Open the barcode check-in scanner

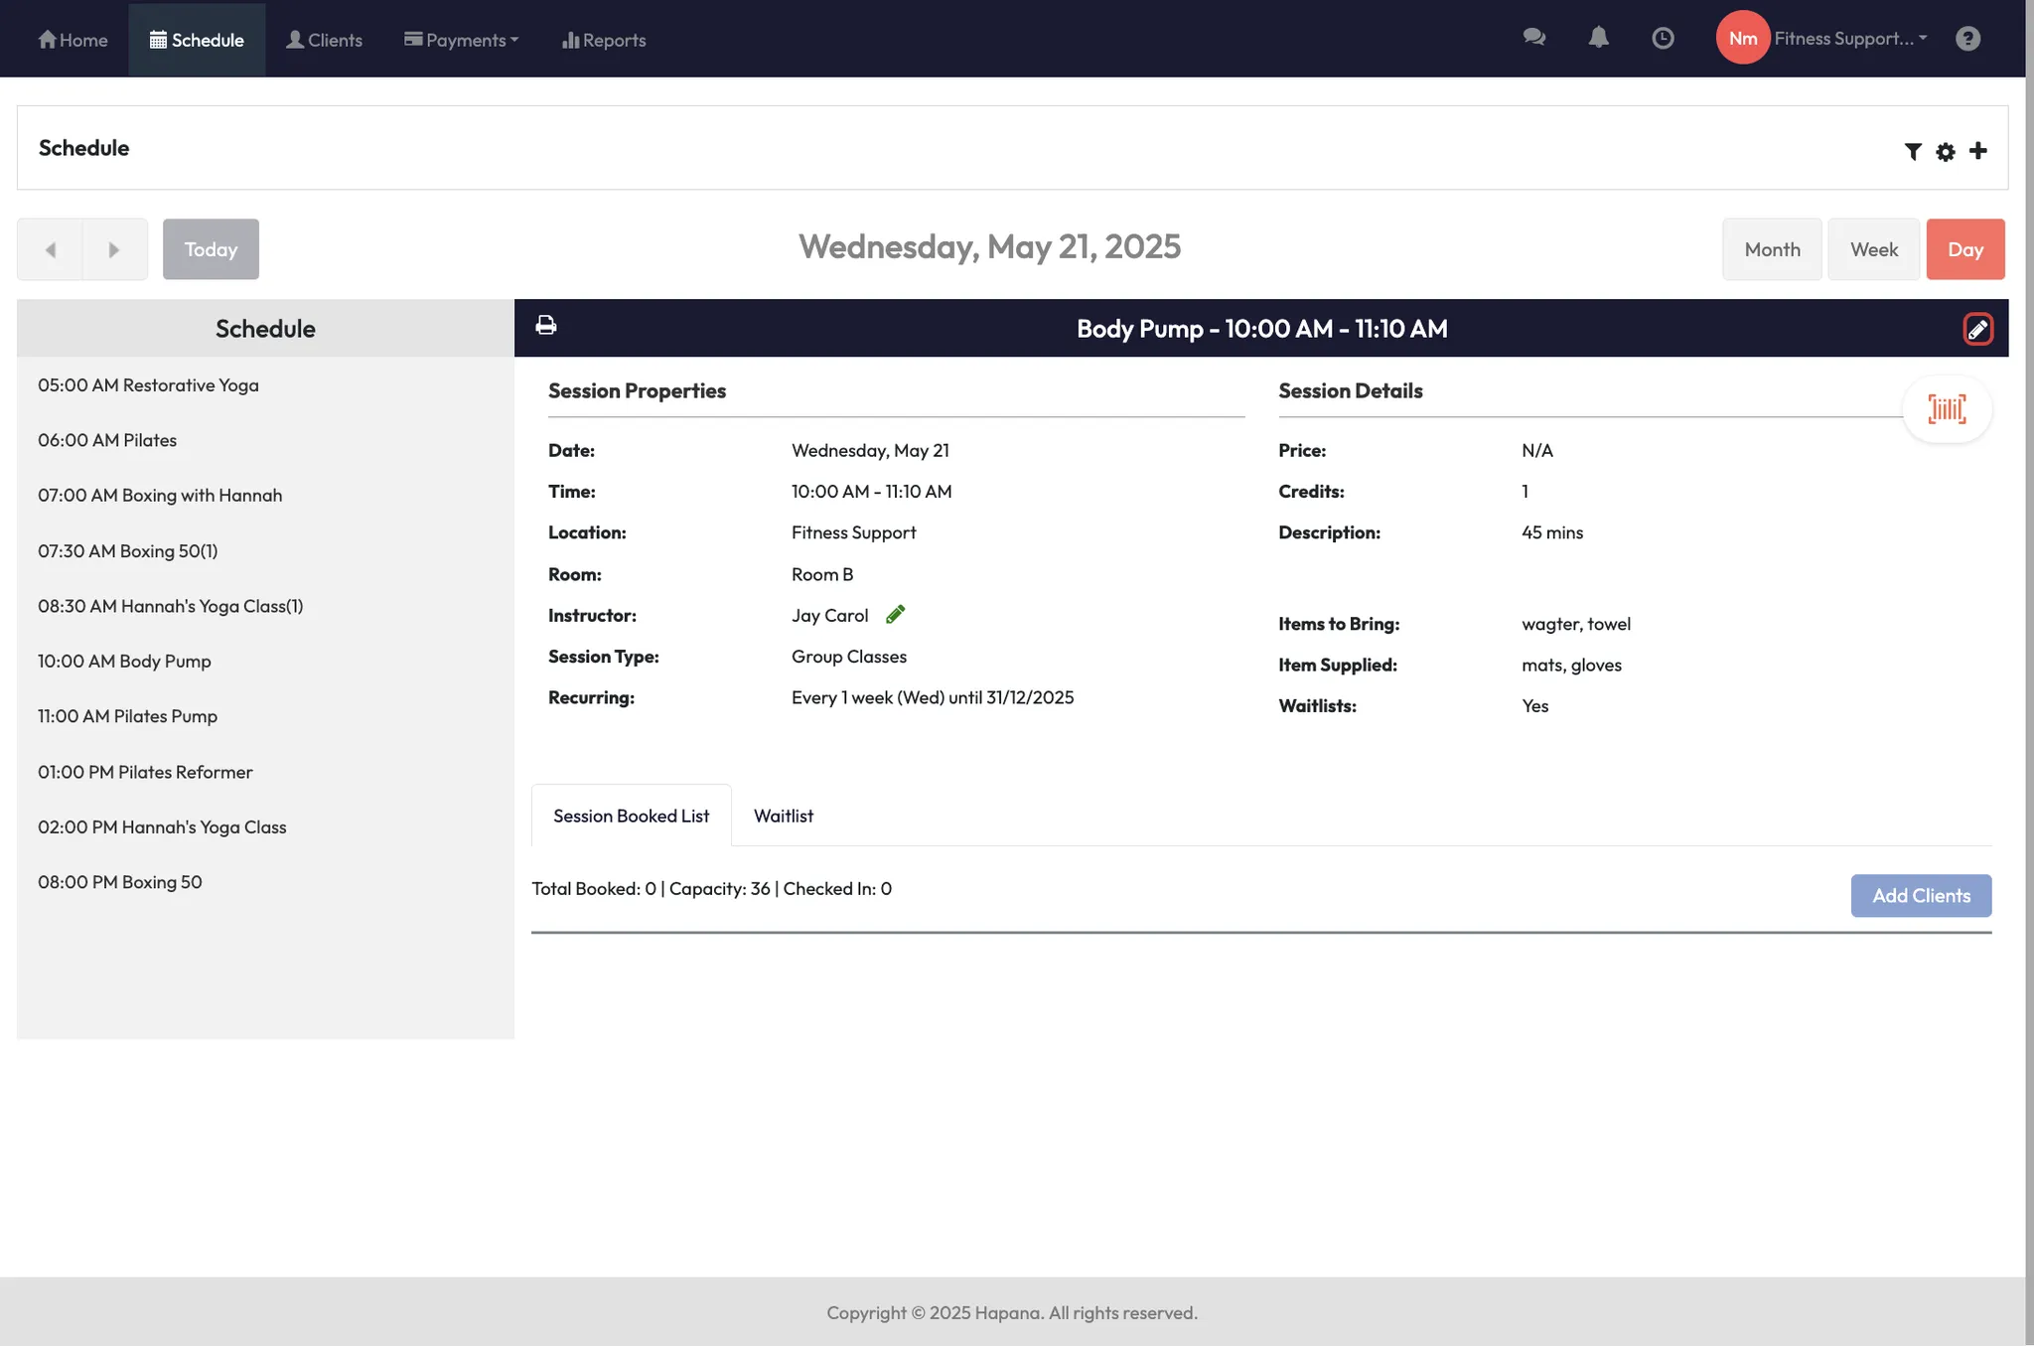click(x=1946, y=409)
